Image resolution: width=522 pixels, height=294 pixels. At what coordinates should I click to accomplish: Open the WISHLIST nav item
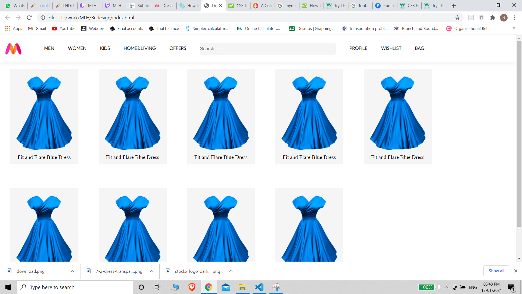pos(391,48)
